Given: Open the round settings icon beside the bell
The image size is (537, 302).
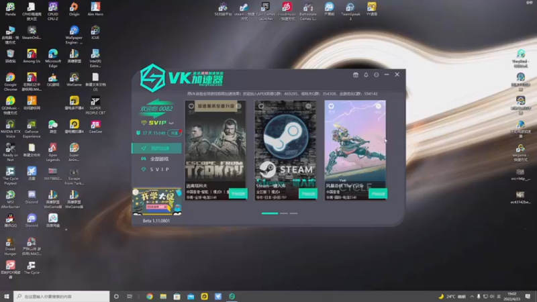Looking at the screenshot, I should 377,74.
